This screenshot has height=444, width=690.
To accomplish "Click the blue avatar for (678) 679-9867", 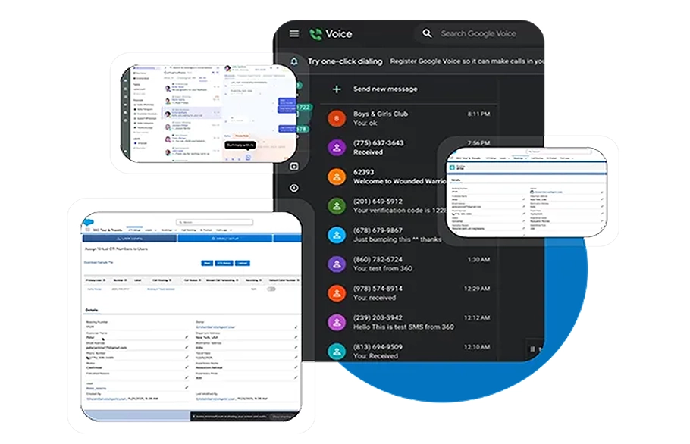I will click(x=337, y=235).
